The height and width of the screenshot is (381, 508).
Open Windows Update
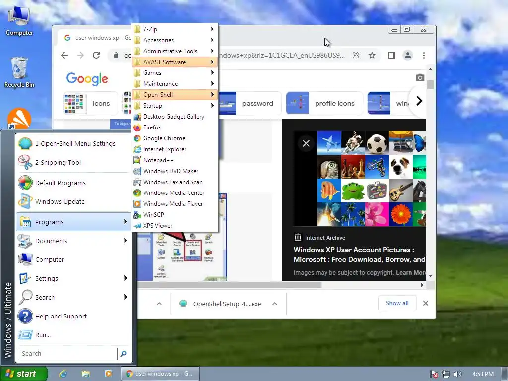pyautogui.click(x=73, y=201)
